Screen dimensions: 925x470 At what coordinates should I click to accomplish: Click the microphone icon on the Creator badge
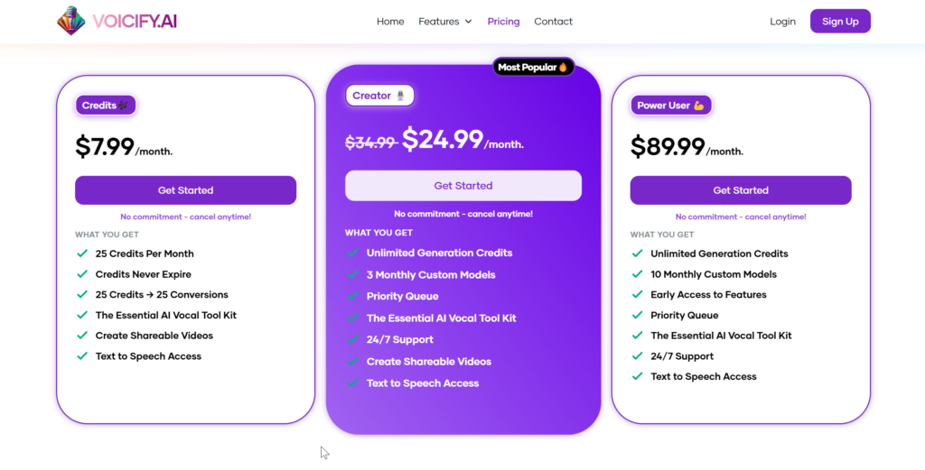click(401, 96)
